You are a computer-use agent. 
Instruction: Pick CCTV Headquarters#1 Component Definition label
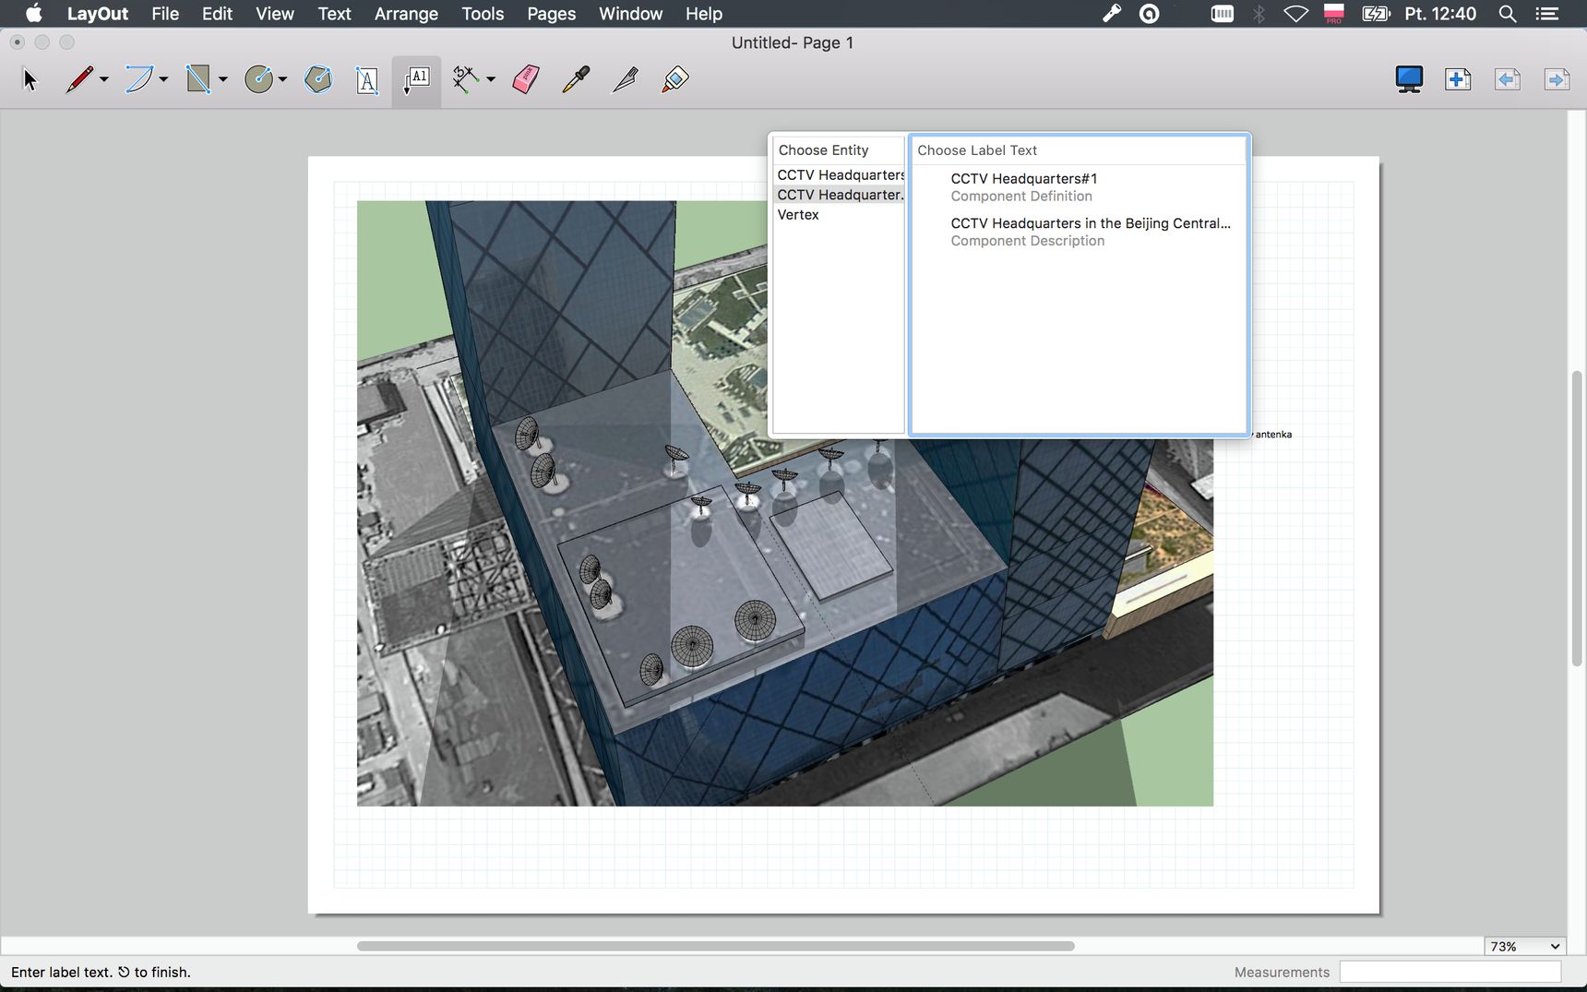pos(1079,187)
